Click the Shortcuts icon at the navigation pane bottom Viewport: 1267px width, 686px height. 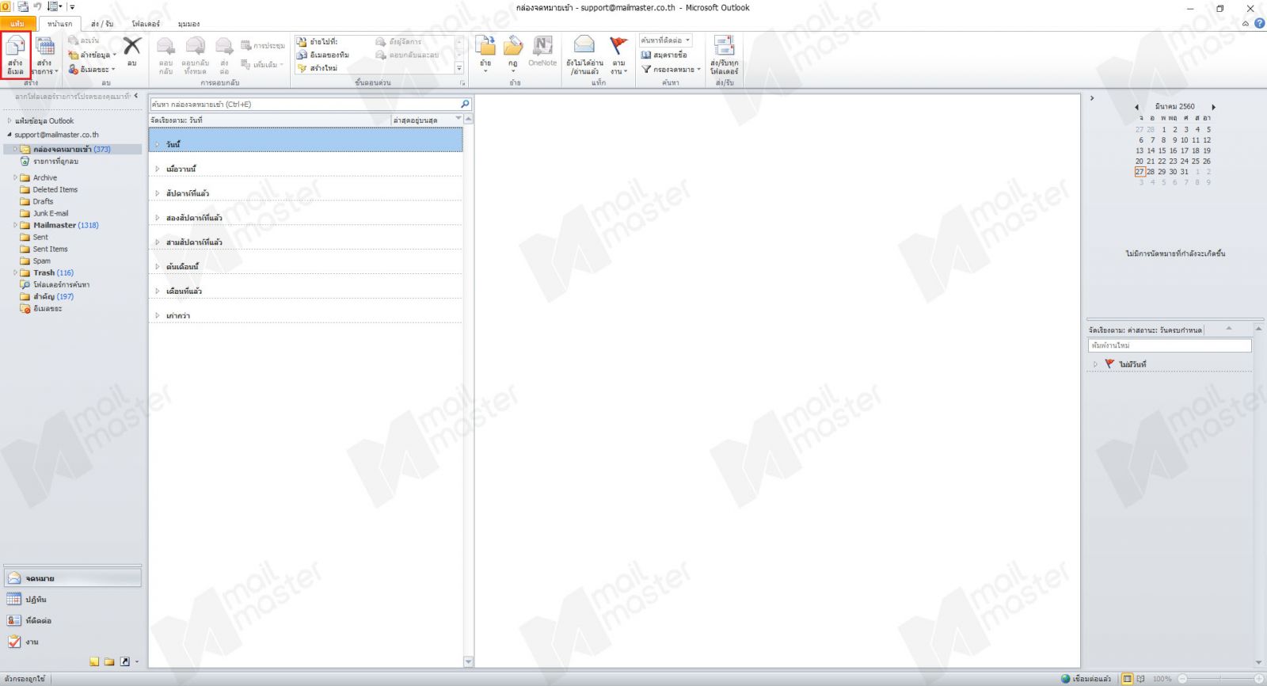click(x=124, y=661)
